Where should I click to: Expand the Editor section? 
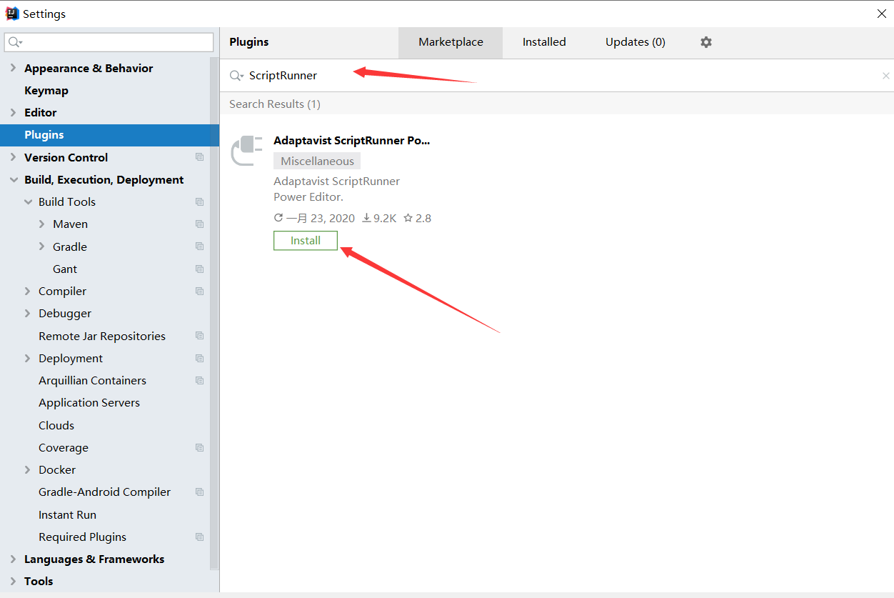(x=13, y=112)
